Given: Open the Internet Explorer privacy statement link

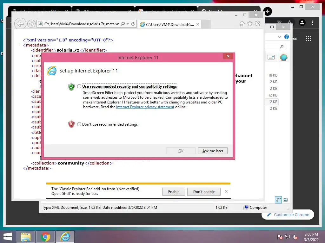Looking at the screenshot, I should coord(145,107).
